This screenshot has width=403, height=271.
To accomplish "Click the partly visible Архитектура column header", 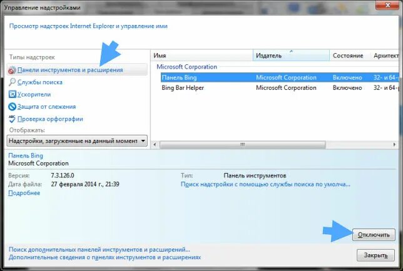I will [x=385, y=56].
